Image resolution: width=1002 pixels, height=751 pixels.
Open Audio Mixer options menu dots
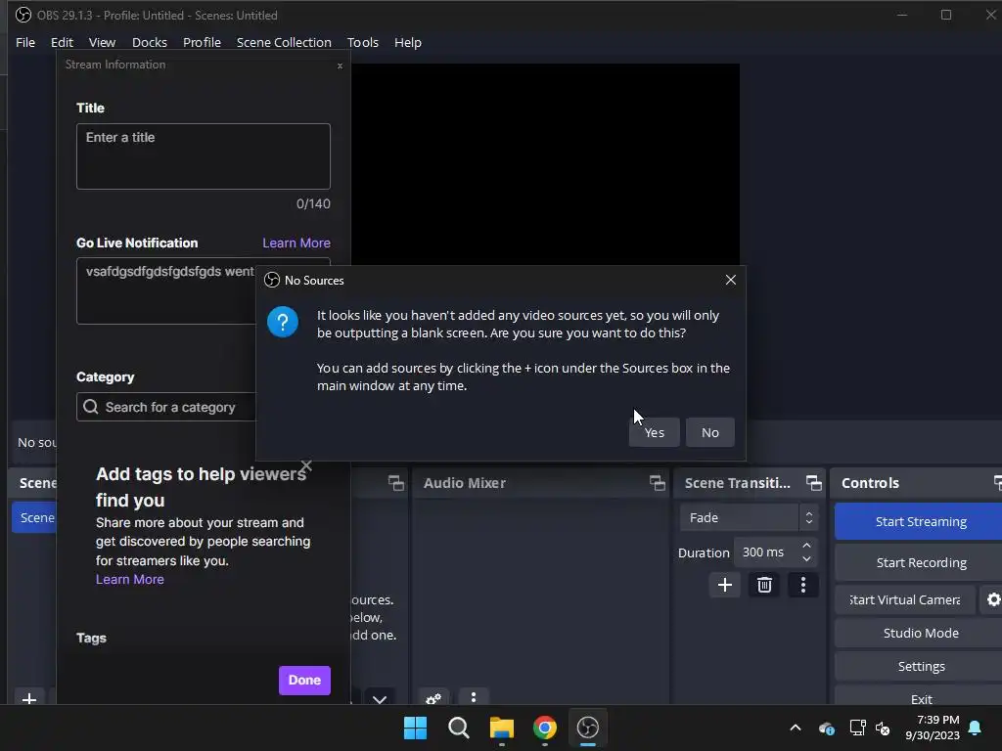coord(474,697)
